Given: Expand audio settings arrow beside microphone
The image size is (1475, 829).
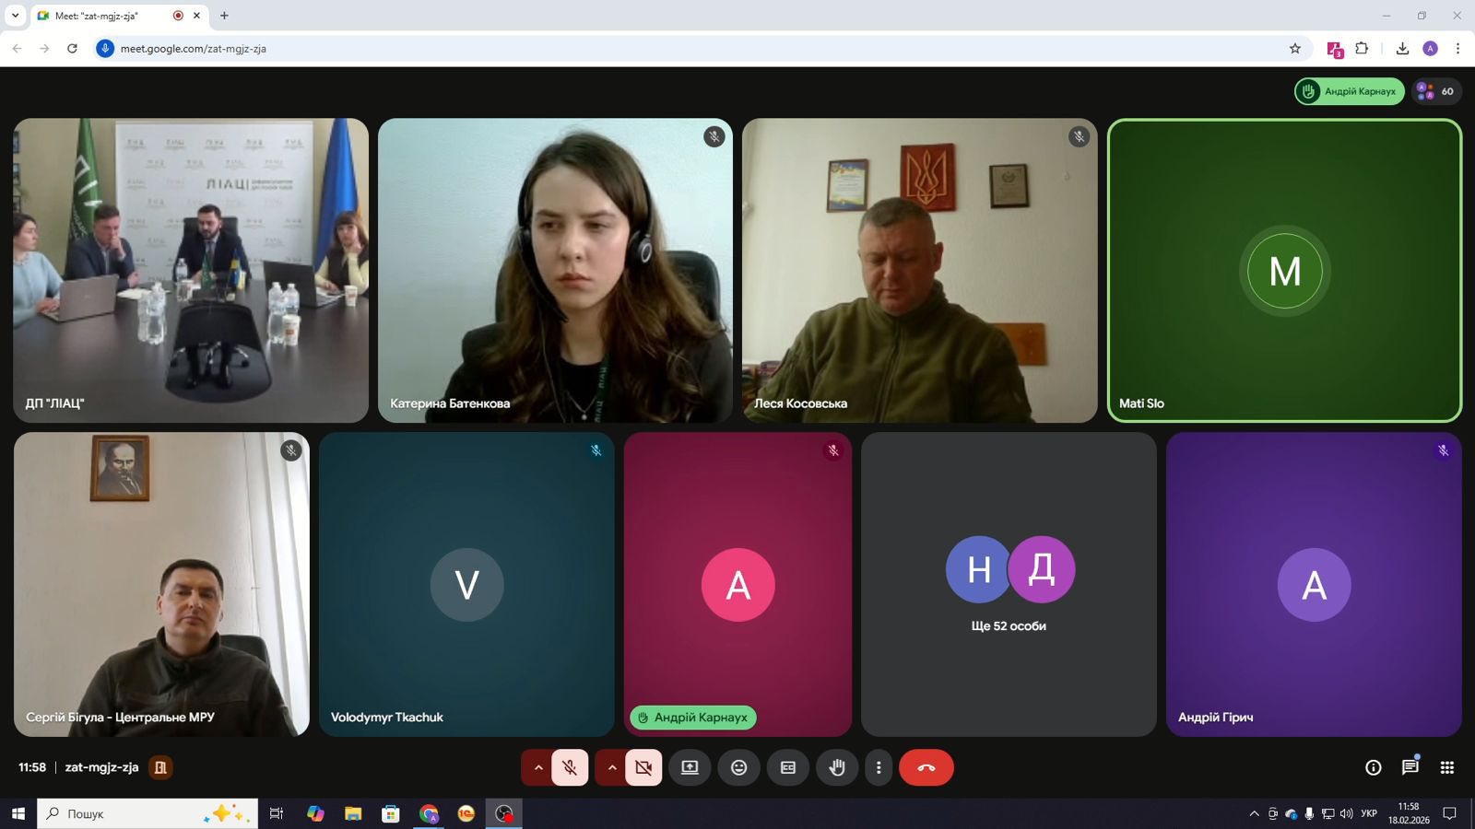Looking at the screenshot, I should (x=537, y=767).
